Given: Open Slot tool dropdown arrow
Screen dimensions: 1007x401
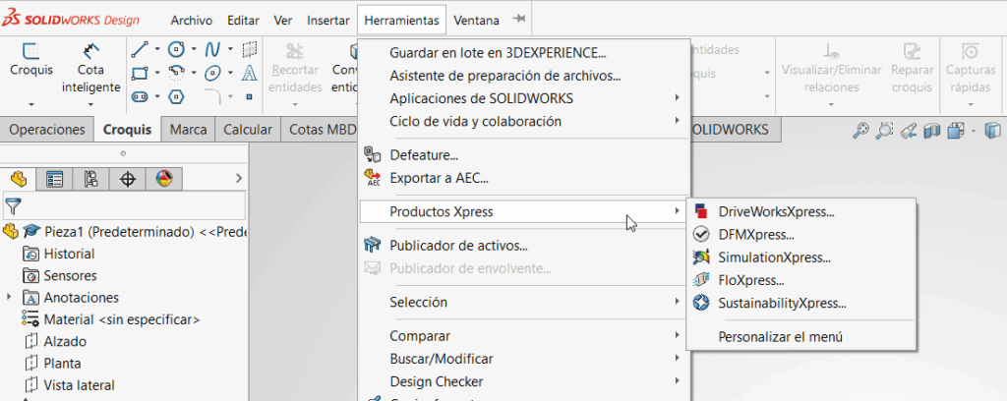Looking at the screenshot, I should (156, 97).
